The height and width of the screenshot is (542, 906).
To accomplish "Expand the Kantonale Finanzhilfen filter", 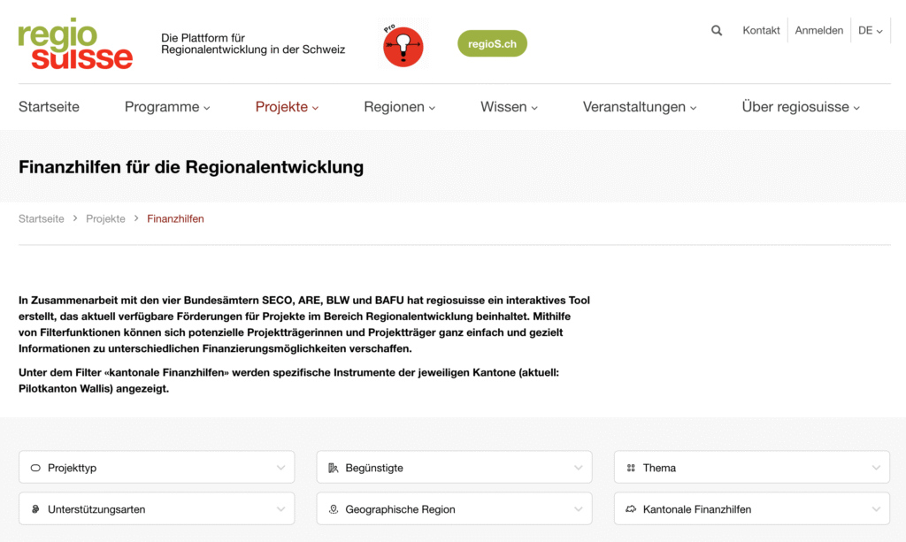I will click(751, 509).
